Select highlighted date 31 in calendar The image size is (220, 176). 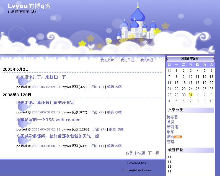coord(191,95)
